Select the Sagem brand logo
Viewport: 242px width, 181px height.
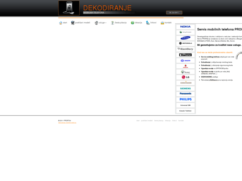point(185,60)
